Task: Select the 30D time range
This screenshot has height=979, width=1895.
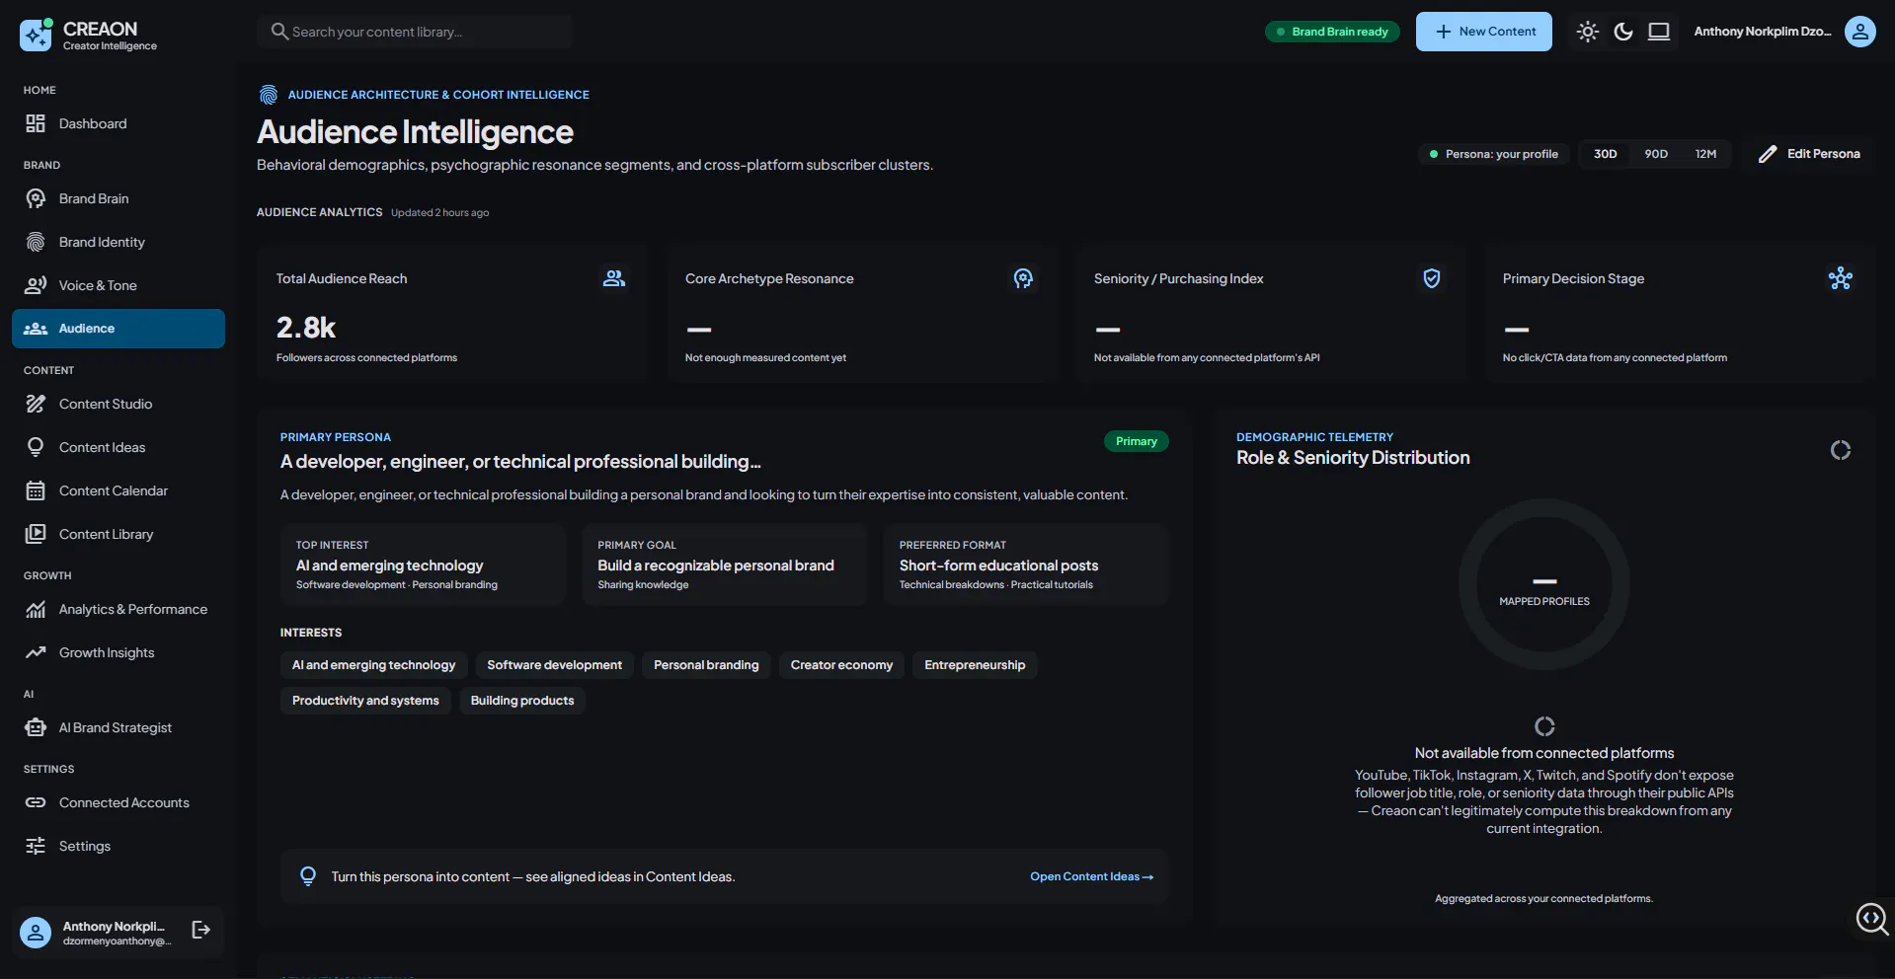Action: (1606, 154)
